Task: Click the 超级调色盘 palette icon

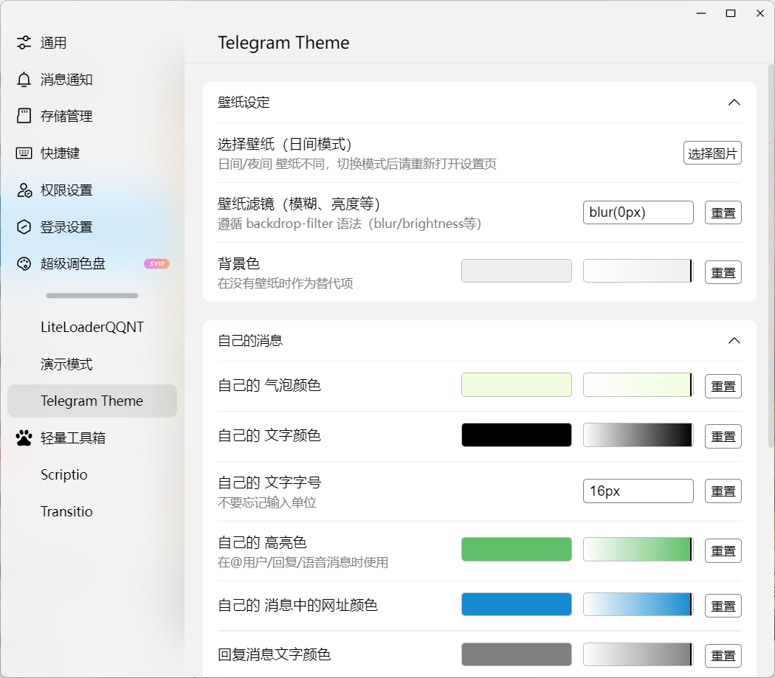Action: coord(24,264)
